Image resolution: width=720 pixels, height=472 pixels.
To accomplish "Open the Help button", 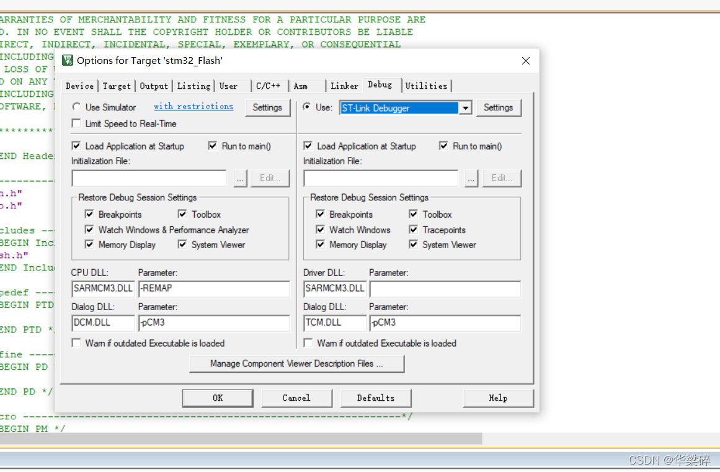I will (x=498, y=398).
